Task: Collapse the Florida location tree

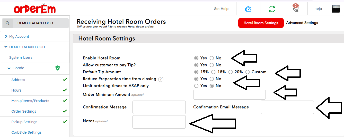Action: pos(9,68)
